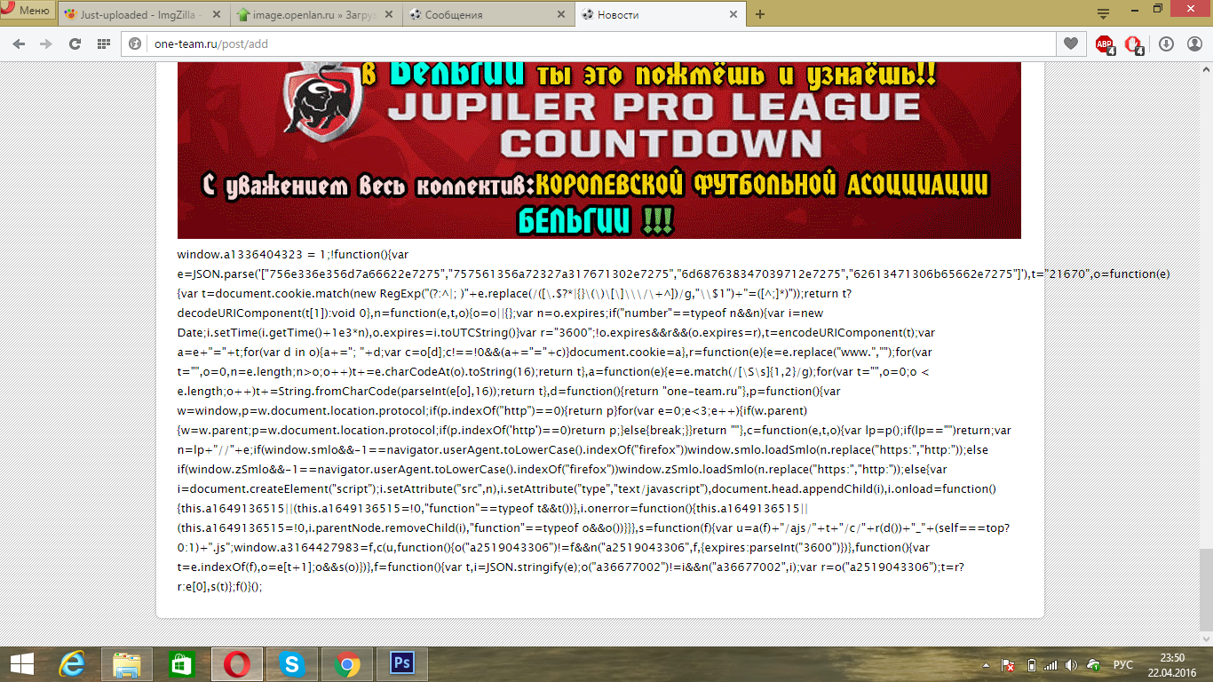Open Skype from the taskbar
1213x682 pixels.
point(291,663)
